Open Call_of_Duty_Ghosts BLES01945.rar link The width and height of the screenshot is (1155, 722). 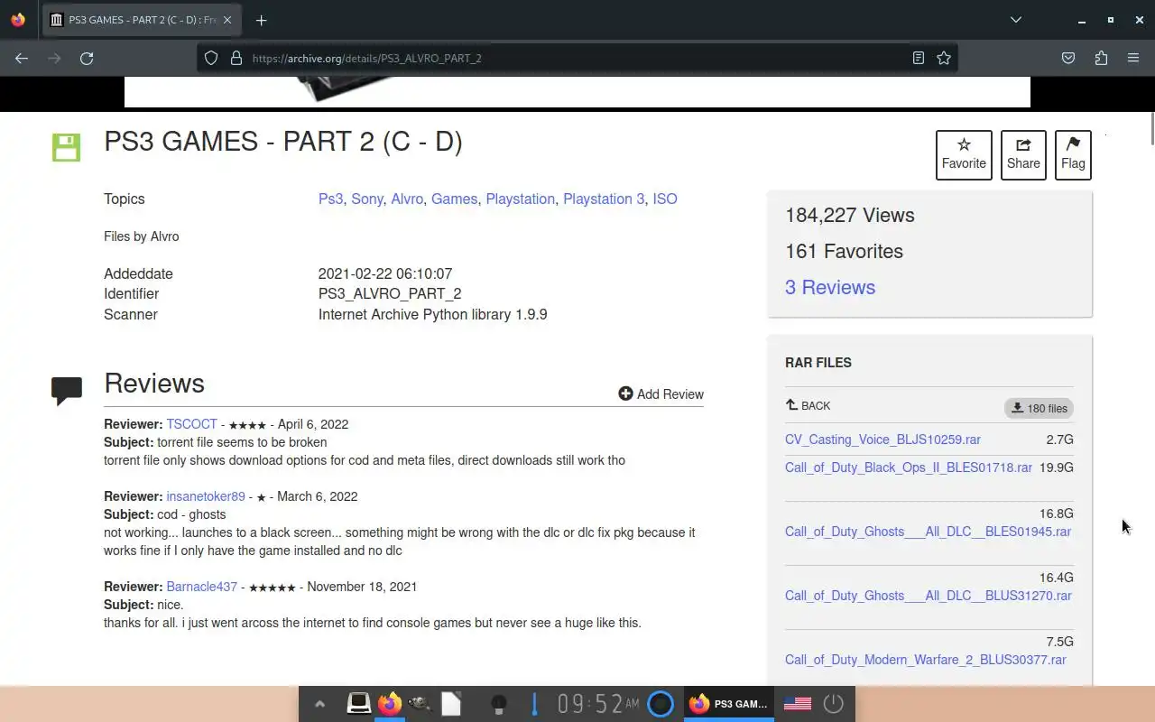point(928,532)
